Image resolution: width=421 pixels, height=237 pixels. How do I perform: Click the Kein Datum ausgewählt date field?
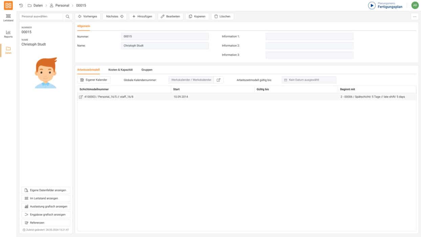(309, 80)
